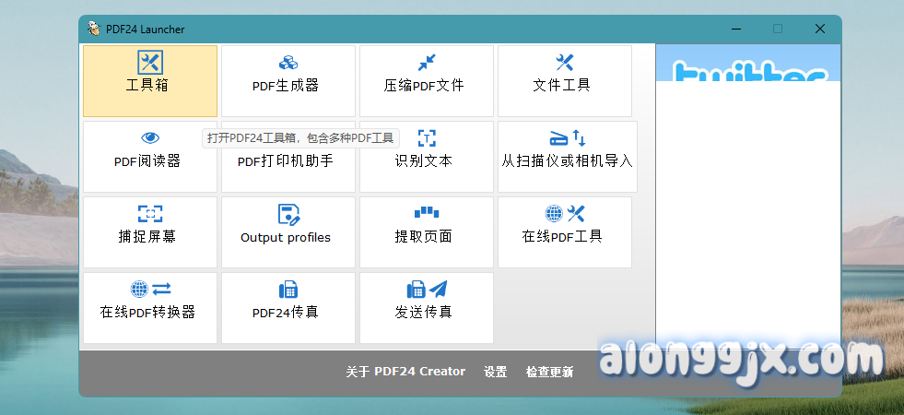Open 在线PDF转换器 converter tile
The width and height of the screenshot is (904, 415).
tap(150, 308)
